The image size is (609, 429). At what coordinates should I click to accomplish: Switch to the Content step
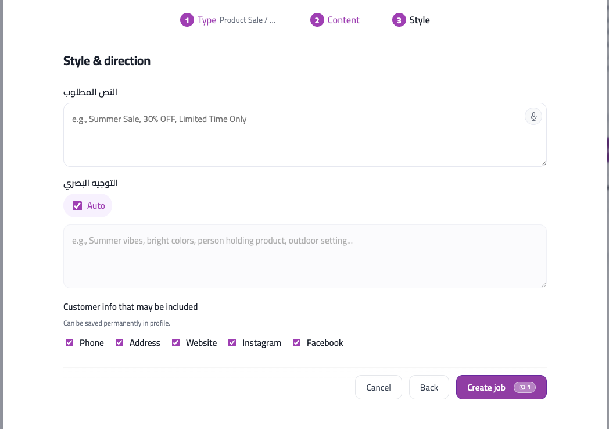click(x=343, y=19)
